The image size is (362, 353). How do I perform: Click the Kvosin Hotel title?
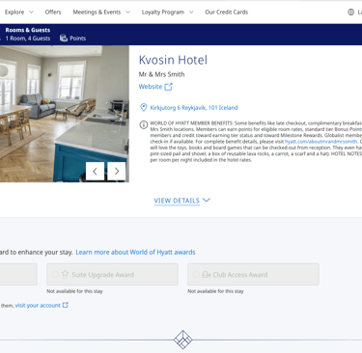click(173, 60)
